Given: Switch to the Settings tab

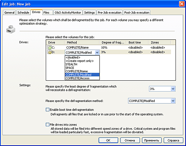Looking at the screenshot, I should [90, 12].
